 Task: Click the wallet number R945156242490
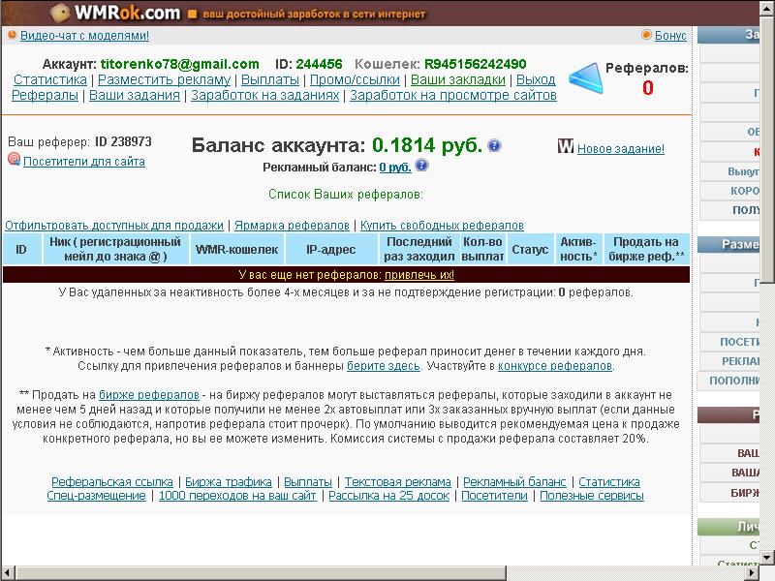point(475,64)
